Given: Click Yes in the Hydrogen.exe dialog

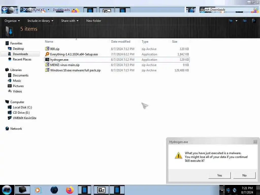Looking at the screenshot, I should (220, 175).
